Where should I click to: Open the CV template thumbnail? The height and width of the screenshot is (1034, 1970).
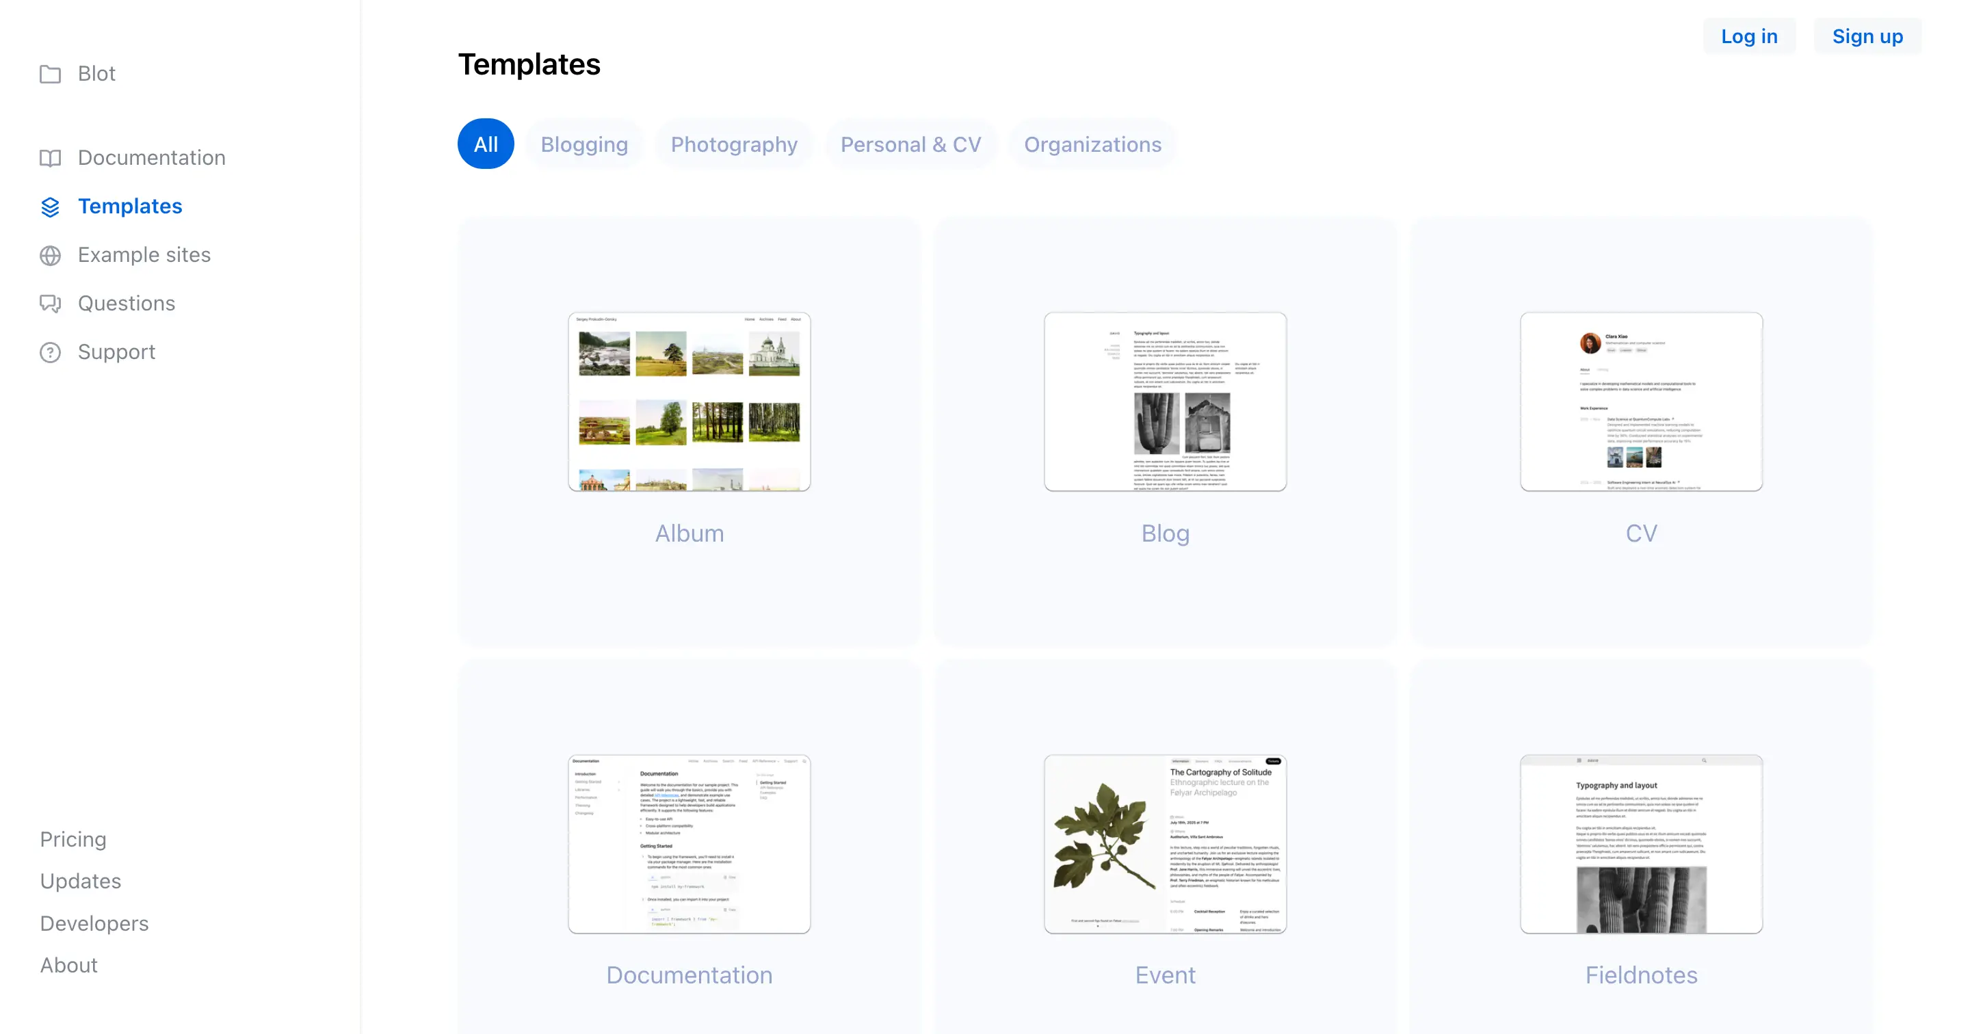coord(1641,401)
